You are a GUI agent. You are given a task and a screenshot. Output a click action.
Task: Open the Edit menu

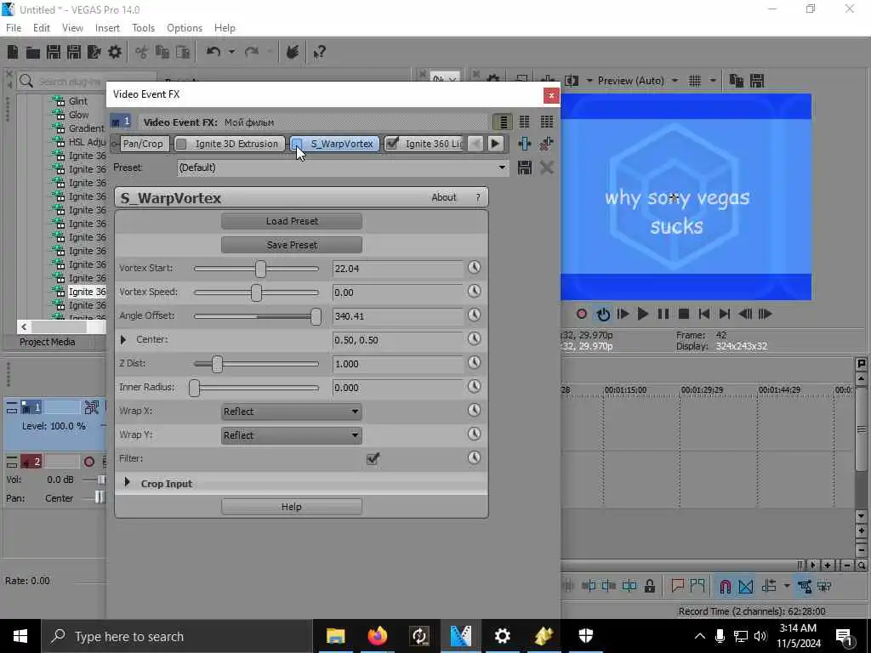pyautogui.click(x=42, y=28)
